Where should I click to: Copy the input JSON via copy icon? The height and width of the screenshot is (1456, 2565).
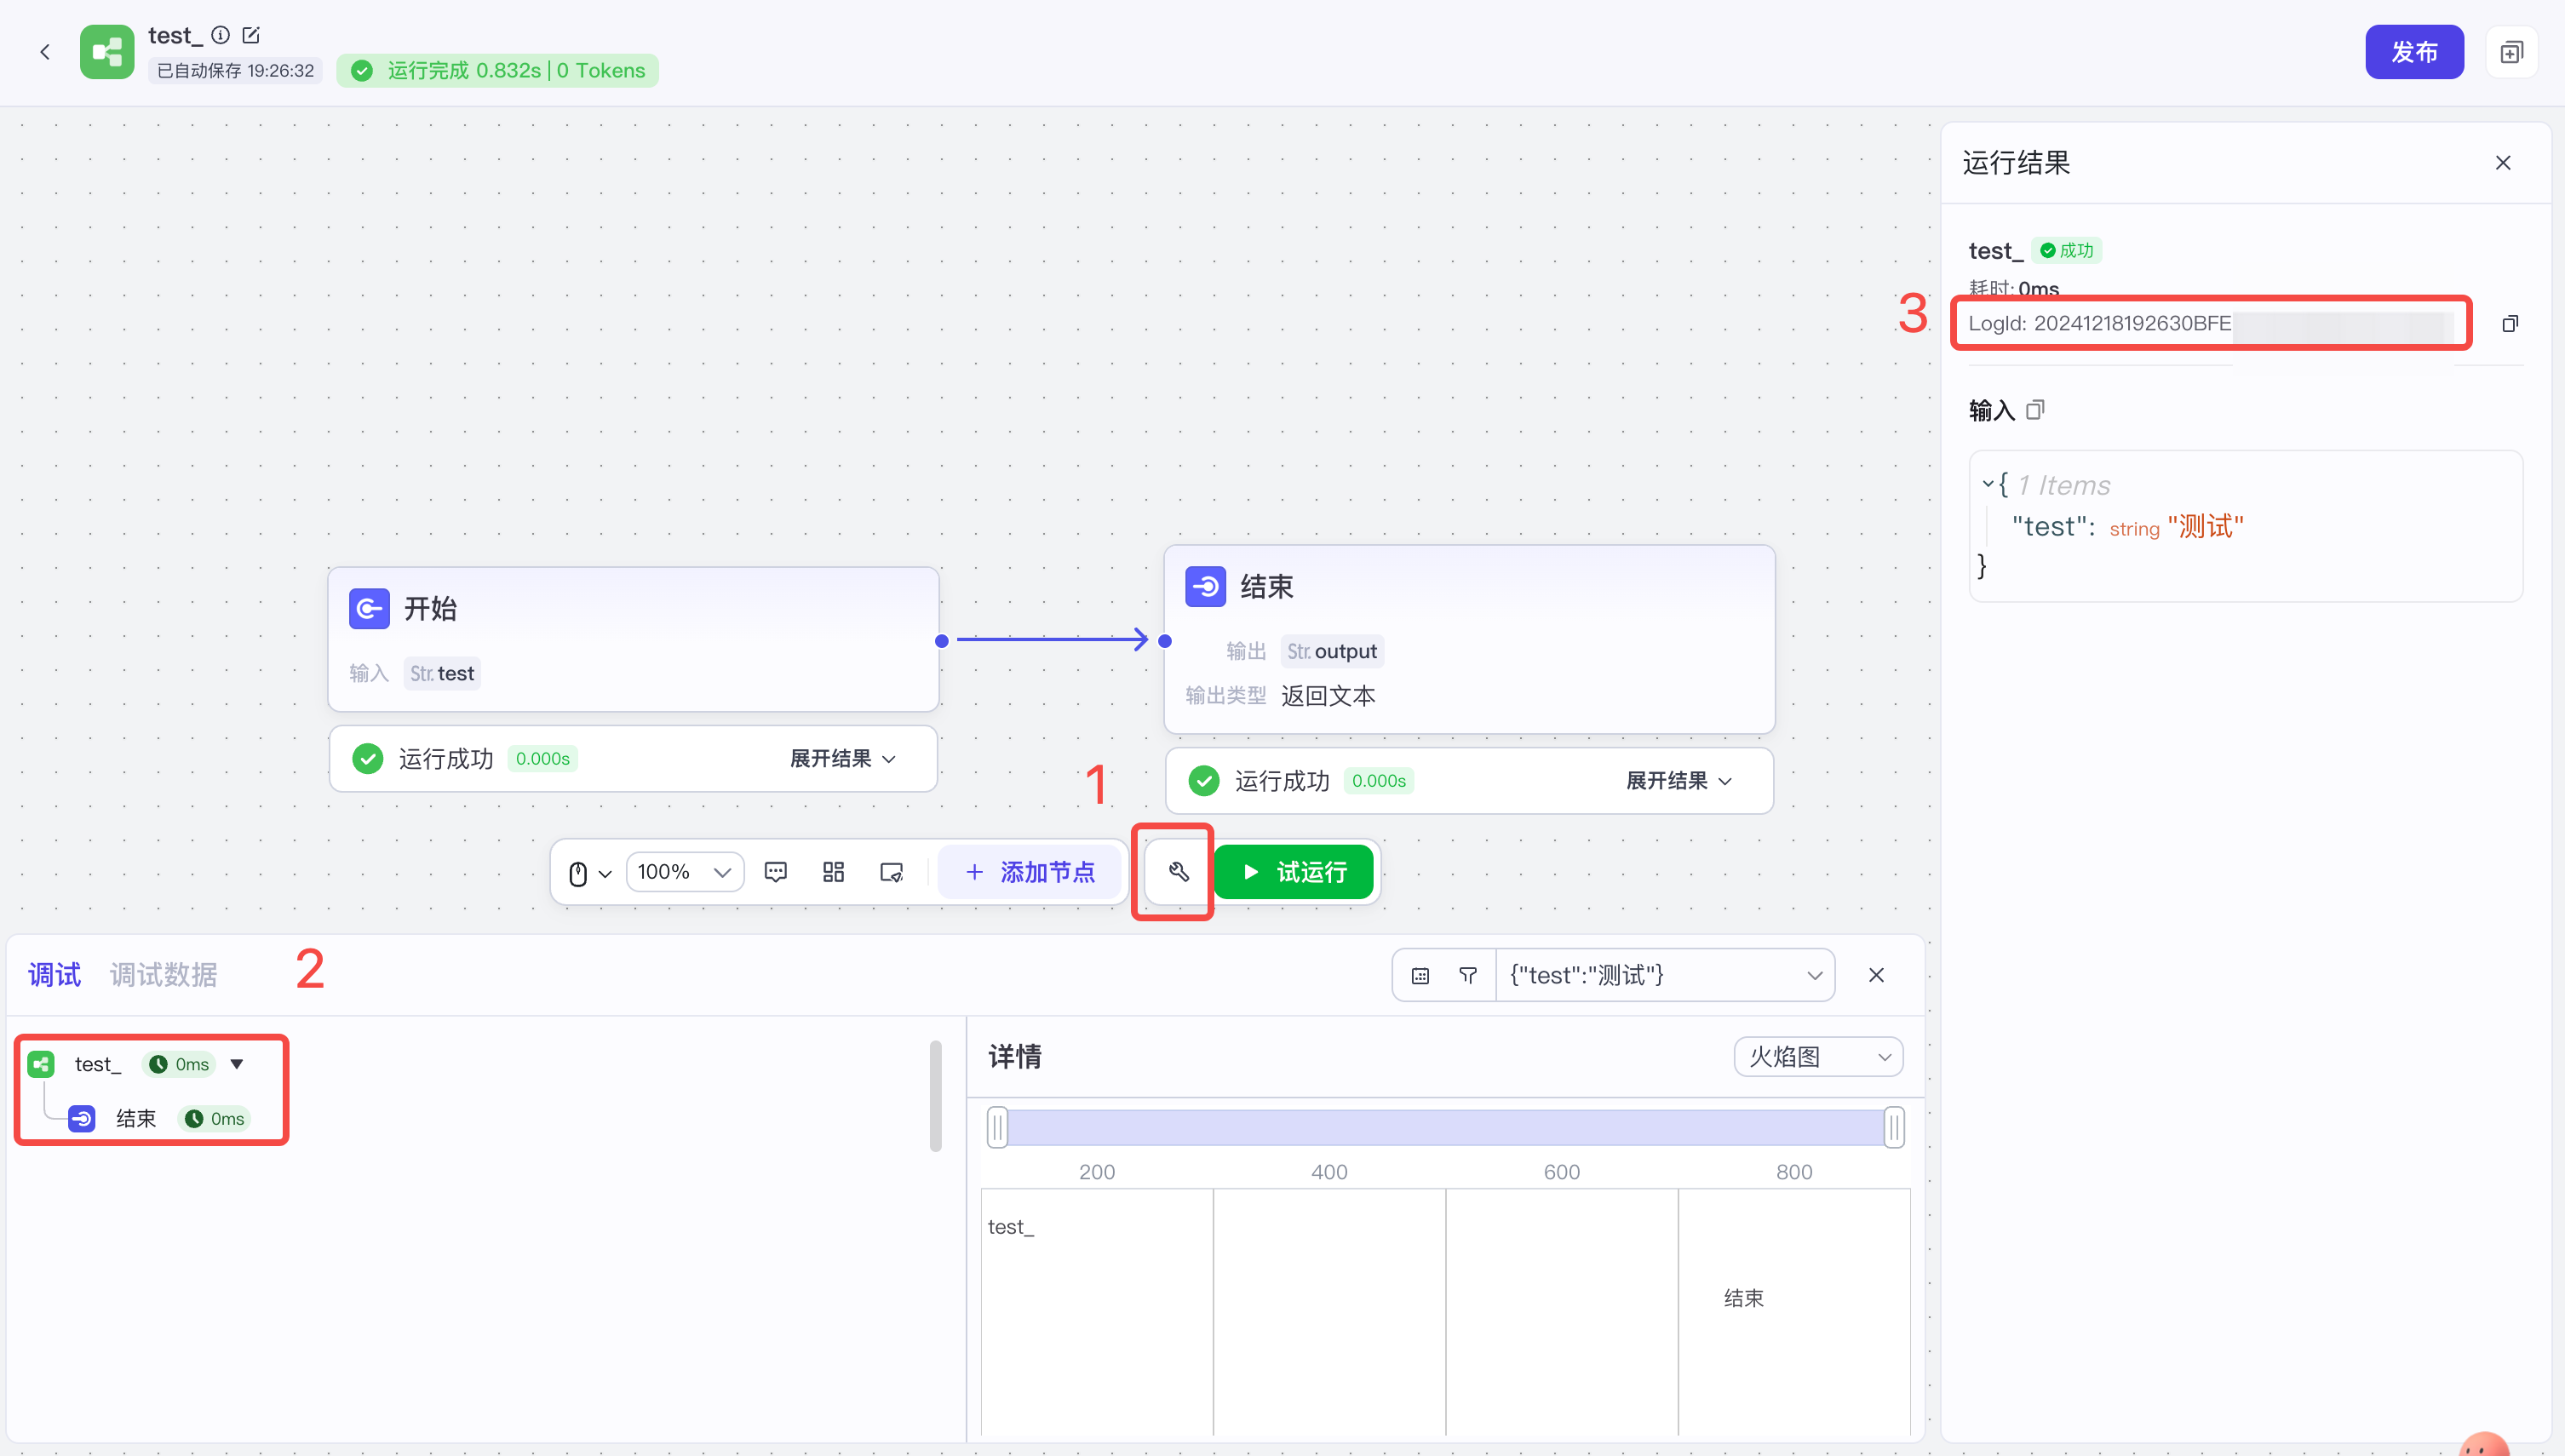(2035, 410)
